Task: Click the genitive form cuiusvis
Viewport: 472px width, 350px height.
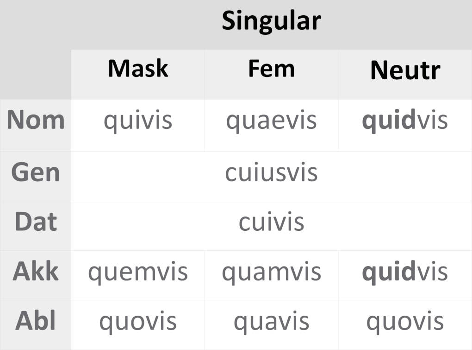Action: click(x=271, y=172)
